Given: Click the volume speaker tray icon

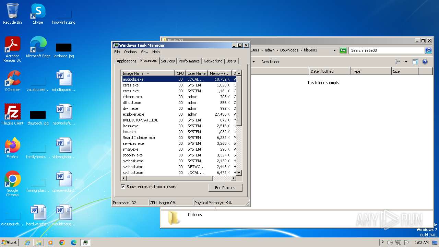Looking at the screenshot, I should tap(390, 243).
